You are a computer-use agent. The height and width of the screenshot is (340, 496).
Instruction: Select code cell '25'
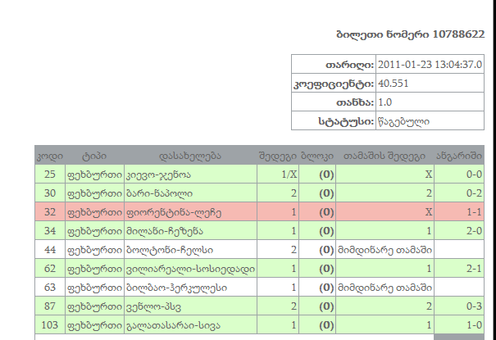50,175
